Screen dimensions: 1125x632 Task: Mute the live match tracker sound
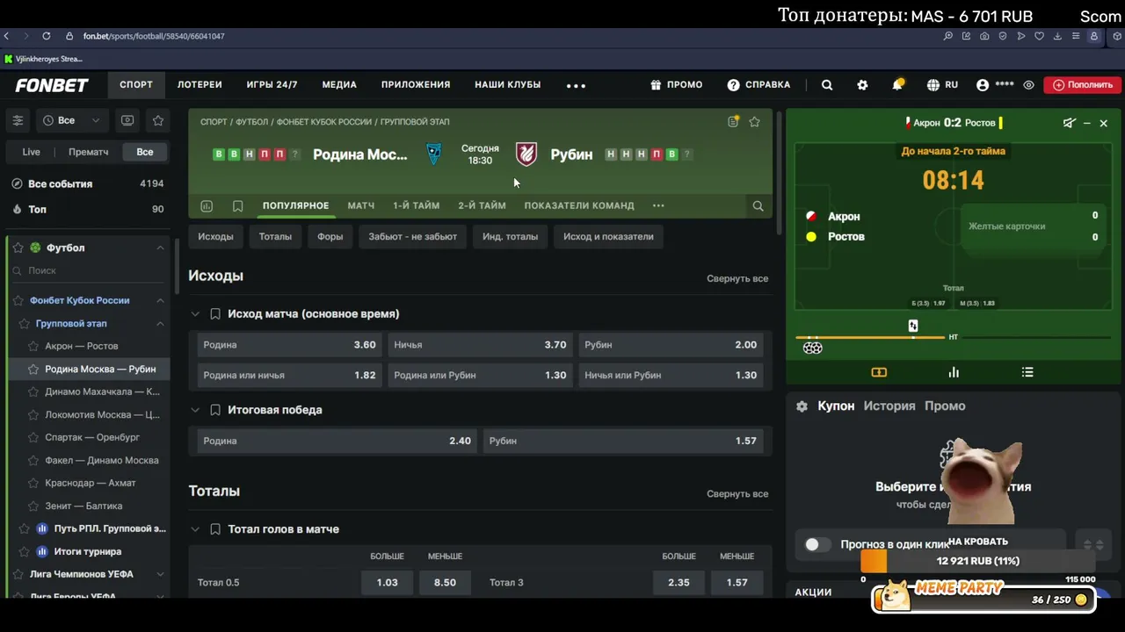(1069, 123)
